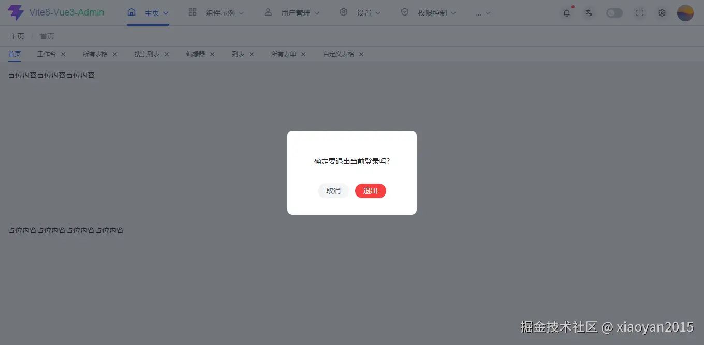Click the Vite8-Vue3-Admin title text
The image size is (704, 345).
67,12
